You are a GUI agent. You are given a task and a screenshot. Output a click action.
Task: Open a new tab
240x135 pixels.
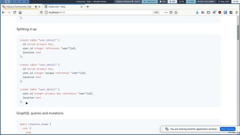coord(88,7)
